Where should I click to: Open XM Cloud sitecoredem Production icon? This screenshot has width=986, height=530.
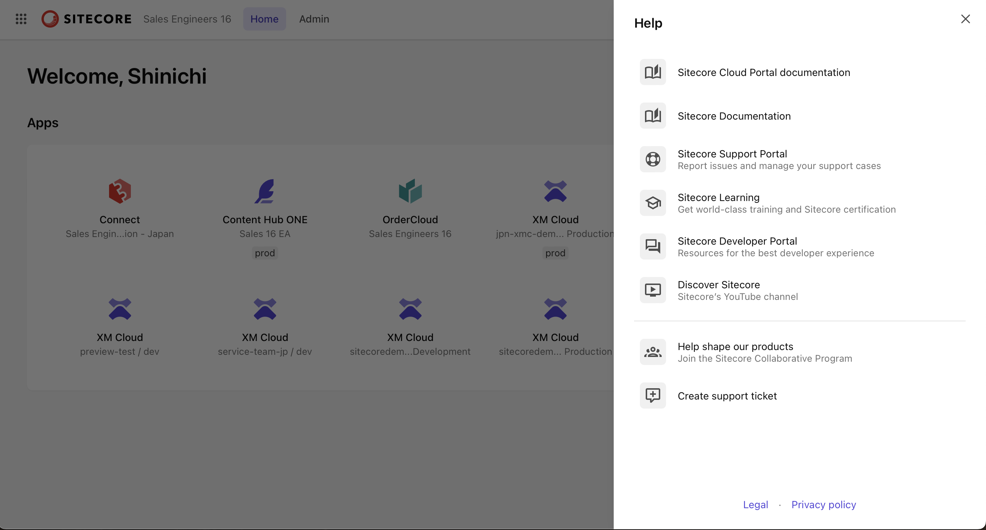(556, 309)
